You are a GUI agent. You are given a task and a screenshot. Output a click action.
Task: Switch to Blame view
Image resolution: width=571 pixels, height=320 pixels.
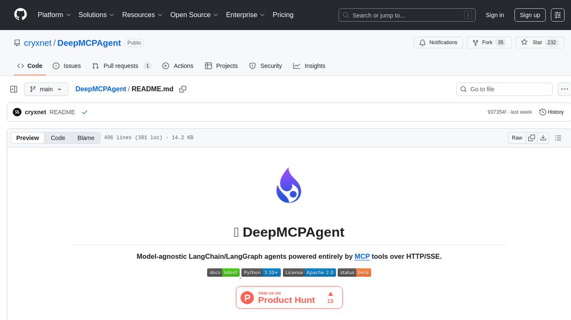pos(86,138)
